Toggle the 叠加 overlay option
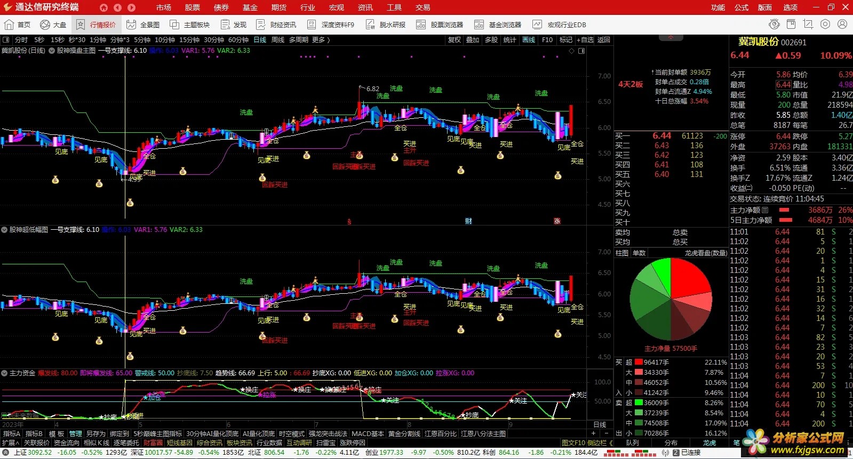This screenshot has height=459, width=853. 473,39
